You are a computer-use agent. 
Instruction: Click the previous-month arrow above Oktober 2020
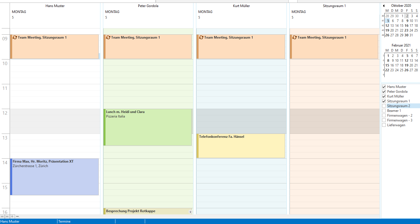coord(384,5)
